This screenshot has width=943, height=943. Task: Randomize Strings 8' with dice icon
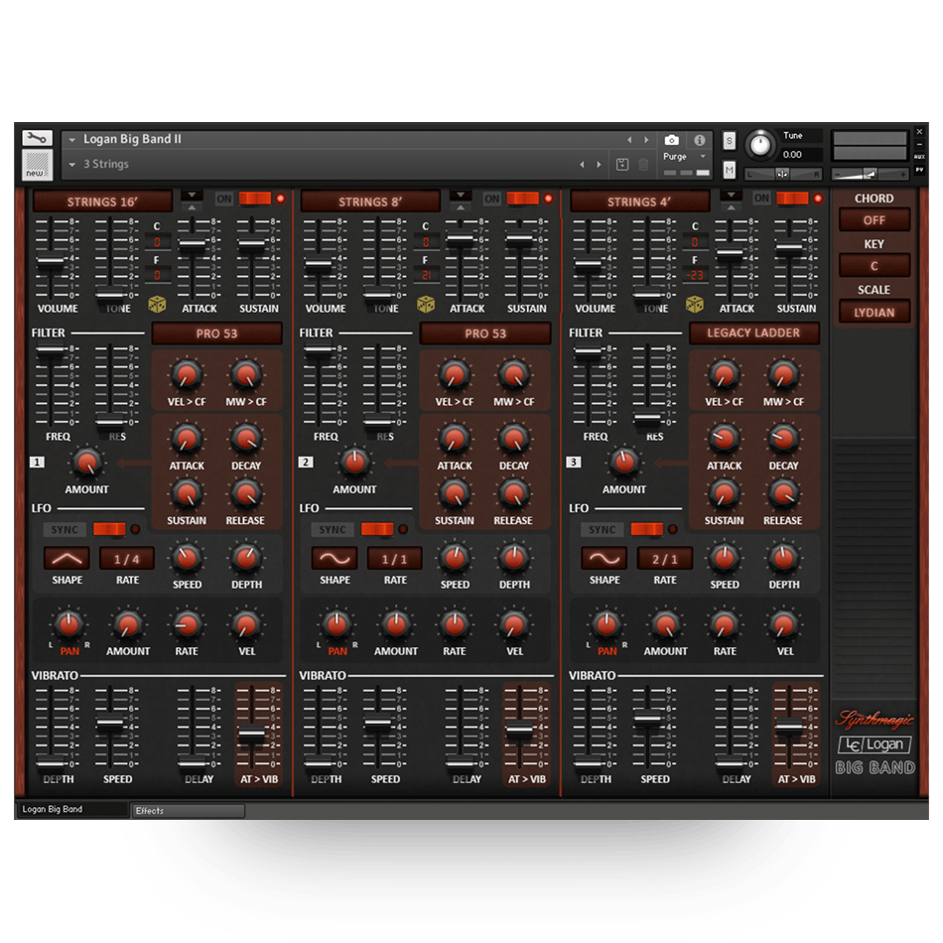426,305
